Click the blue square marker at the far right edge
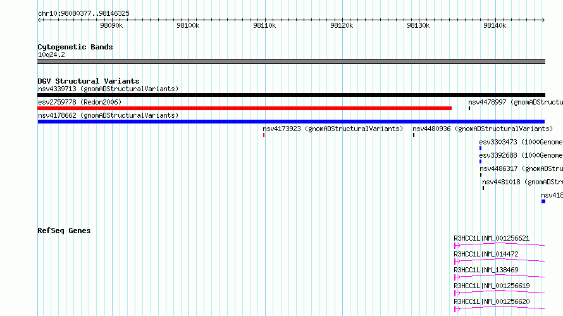 543,201
